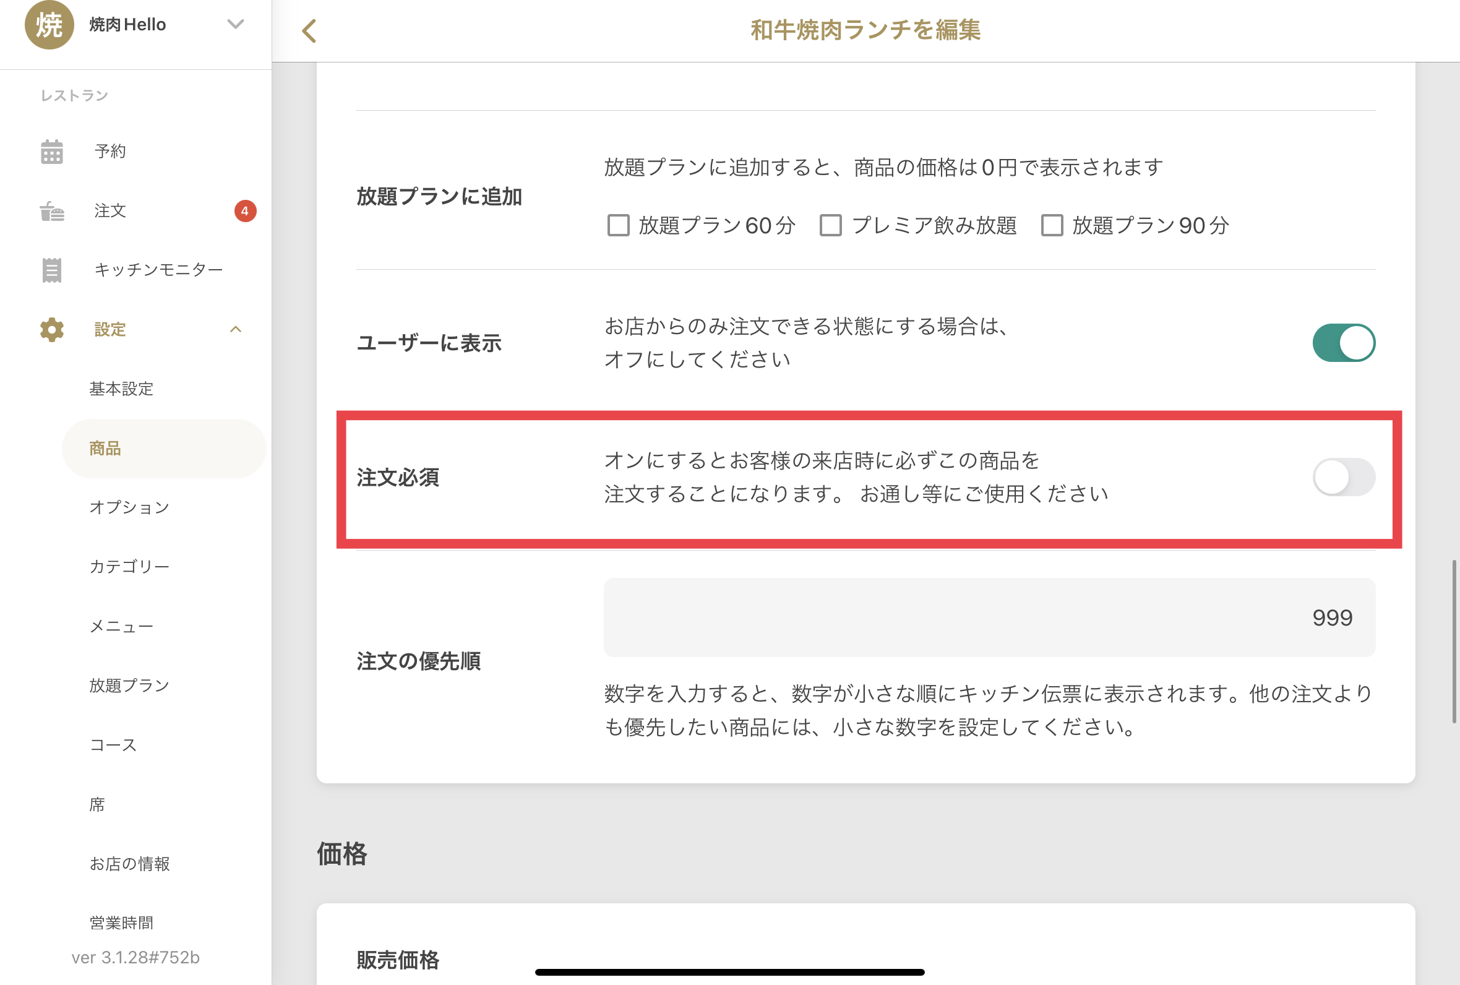
Task: Click the ユーザーに表示 label
Action: point(429,343)
